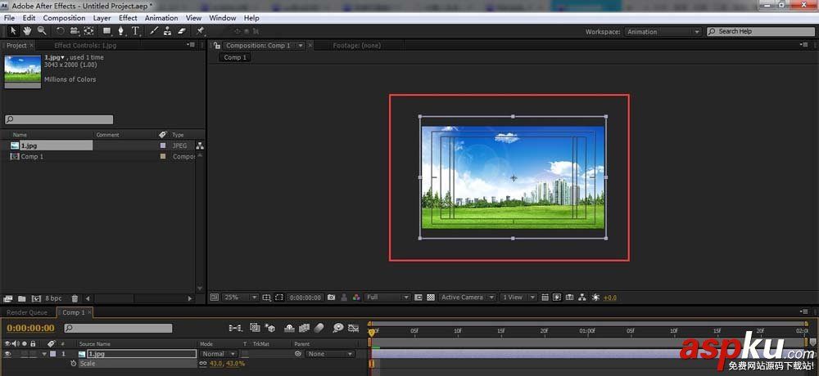This screenshot has width=819, height=376.
Task: Select the Eraser tool
Action: pyautogui.click(x=181, y=31)
